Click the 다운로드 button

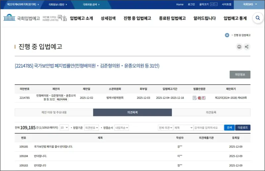coord(243,128)
